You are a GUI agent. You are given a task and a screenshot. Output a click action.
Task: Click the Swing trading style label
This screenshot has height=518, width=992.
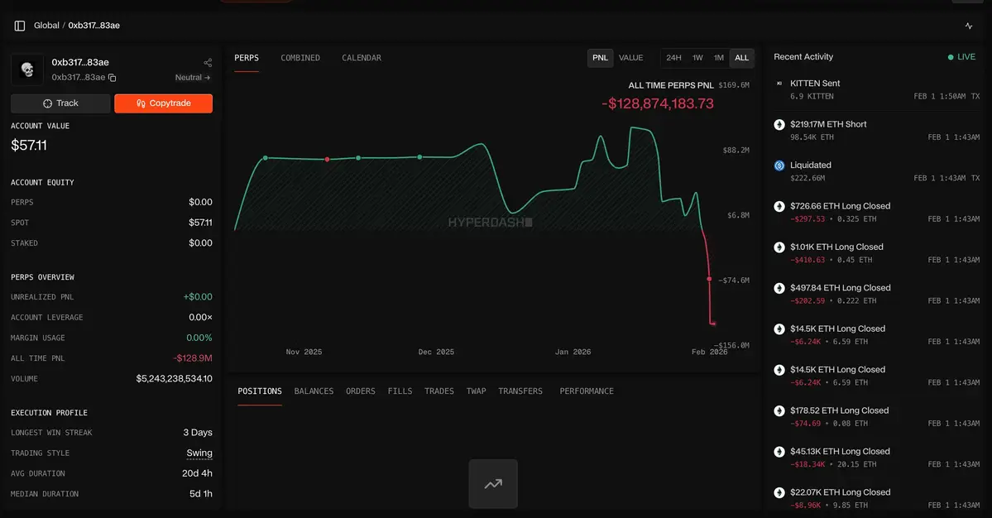pos(199,453)
